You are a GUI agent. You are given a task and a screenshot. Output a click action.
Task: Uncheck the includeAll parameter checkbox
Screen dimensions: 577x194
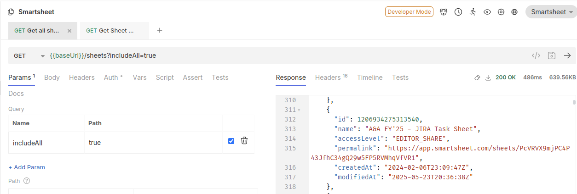[x=231, y=141]
